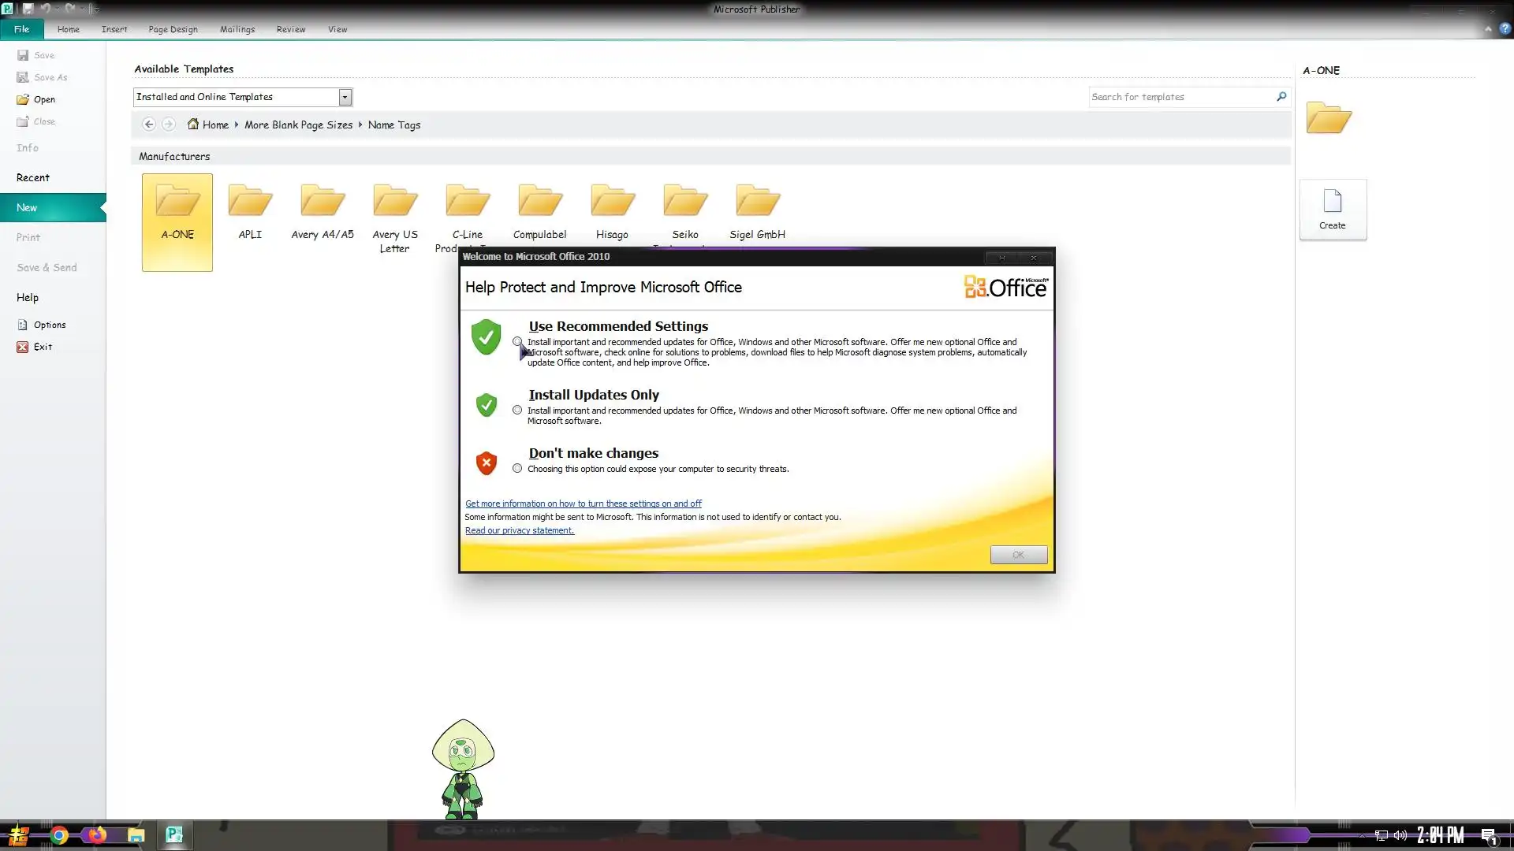The image size is (1514, 851).
Task: Select Save & Send in backstage menu
Action: 47,268
